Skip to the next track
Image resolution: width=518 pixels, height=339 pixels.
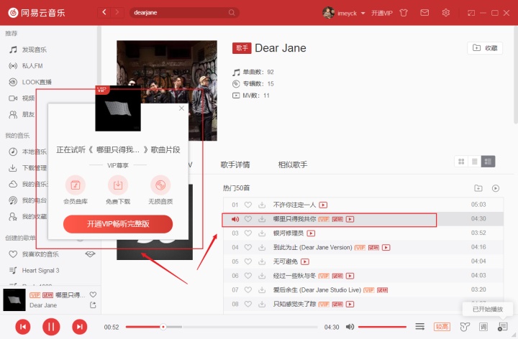[80, 327]
